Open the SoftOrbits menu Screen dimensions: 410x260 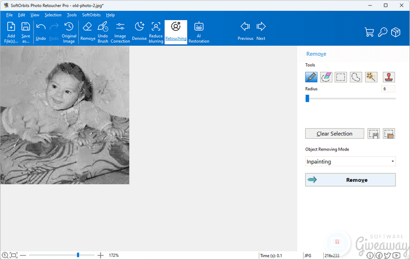point(91,15)
